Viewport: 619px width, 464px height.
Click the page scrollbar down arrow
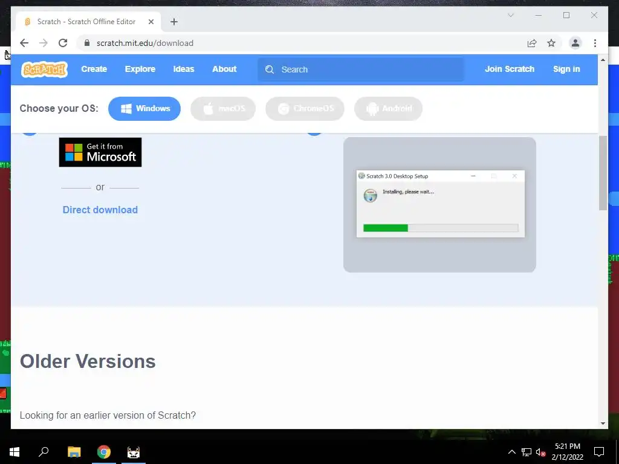click(603, 424)
